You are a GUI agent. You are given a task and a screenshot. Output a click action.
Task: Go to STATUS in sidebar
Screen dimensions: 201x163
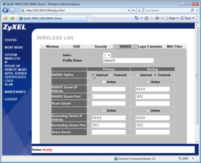(11, 40)
